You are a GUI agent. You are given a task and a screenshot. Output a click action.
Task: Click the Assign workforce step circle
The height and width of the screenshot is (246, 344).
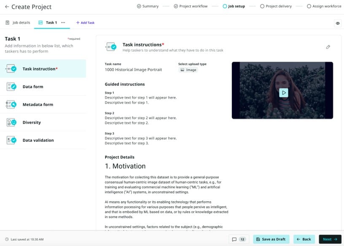coord(309,6)
